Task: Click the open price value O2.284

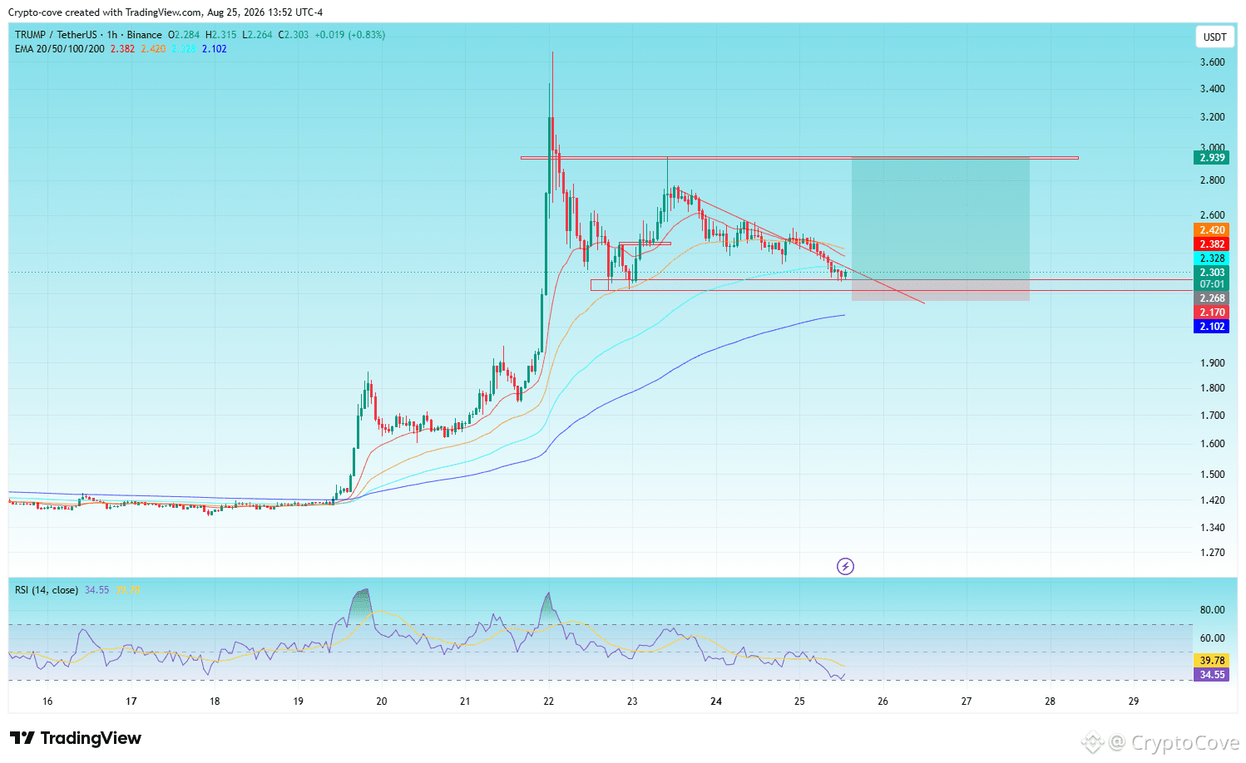Action: [184, 35]
